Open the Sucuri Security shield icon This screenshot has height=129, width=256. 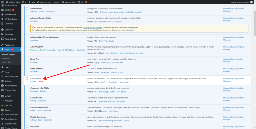2,119
